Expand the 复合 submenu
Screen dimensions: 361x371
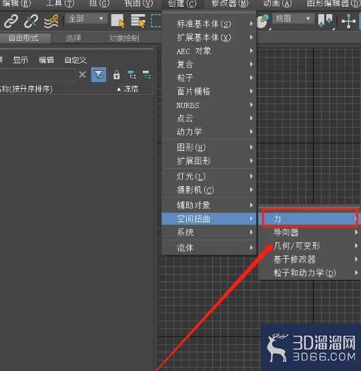[209, 64]
